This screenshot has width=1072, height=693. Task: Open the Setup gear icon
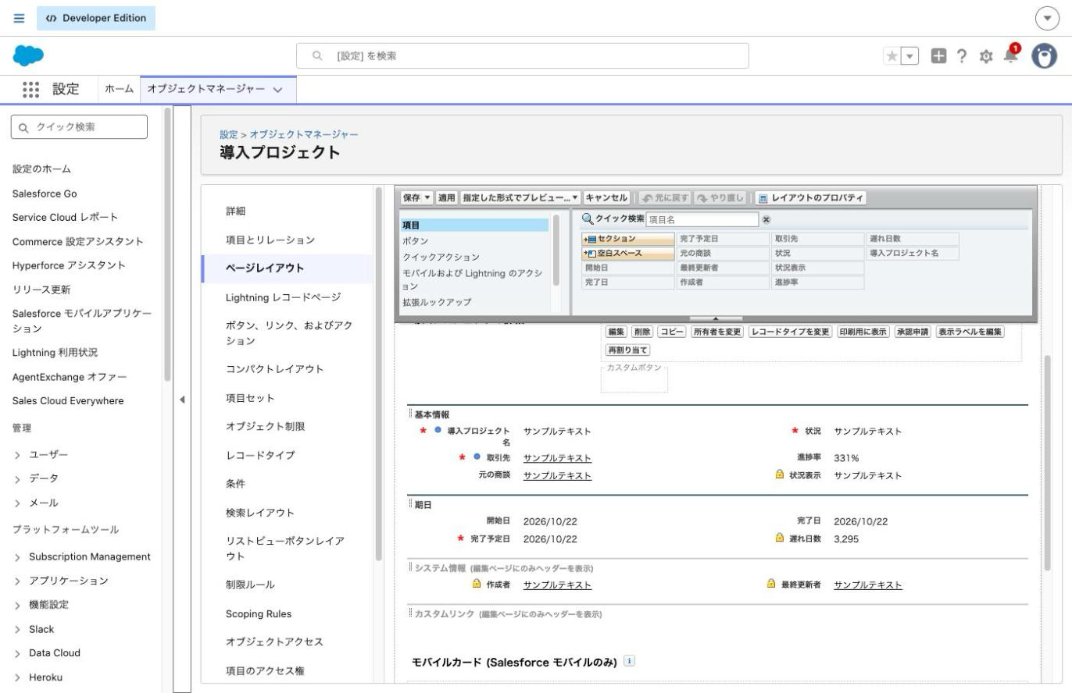coord(986,56)
